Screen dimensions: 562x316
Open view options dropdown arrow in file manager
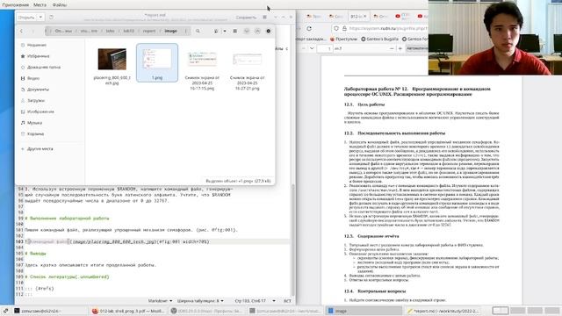[225, 32]
